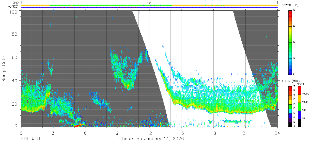The height and width of the screenshot is (144, 312).
Task: Click the 0 tick on the UT hours axis
Action: pos(21,133)
